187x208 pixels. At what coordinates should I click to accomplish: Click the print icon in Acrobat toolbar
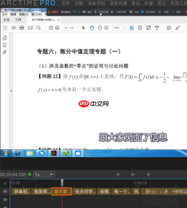[x=22, y=28]
